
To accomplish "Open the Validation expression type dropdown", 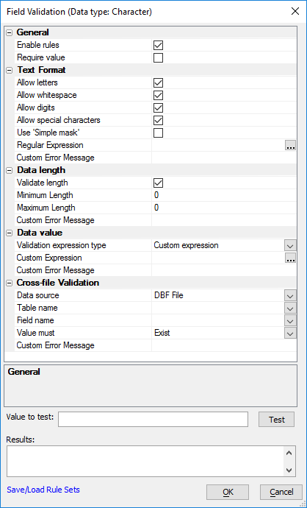I will (x=290, y=246).
